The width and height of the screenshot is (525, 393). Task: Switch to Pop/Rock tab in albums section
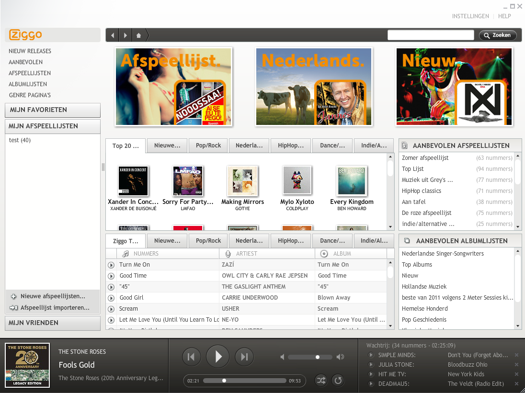208,146
